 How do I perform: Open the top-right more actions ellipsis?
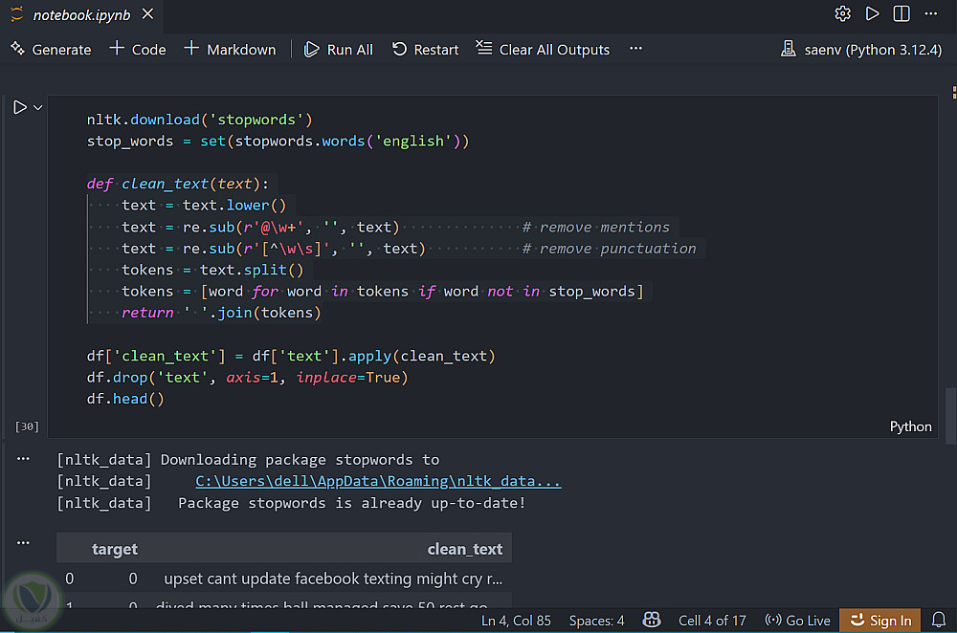pyautogui.click(x=931, y=14)
